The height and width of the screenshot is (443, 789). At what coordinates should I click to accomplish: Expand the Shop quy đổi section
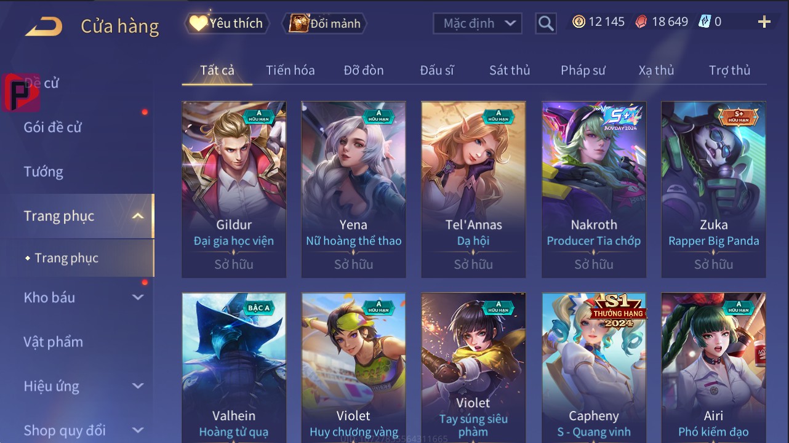point(138,430)
